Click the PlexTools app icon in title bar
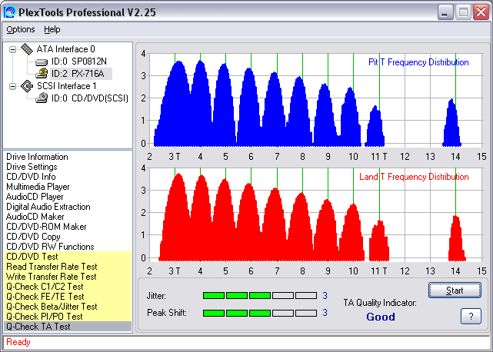Viewport: 493px width, 352px height. coord(9,12)
